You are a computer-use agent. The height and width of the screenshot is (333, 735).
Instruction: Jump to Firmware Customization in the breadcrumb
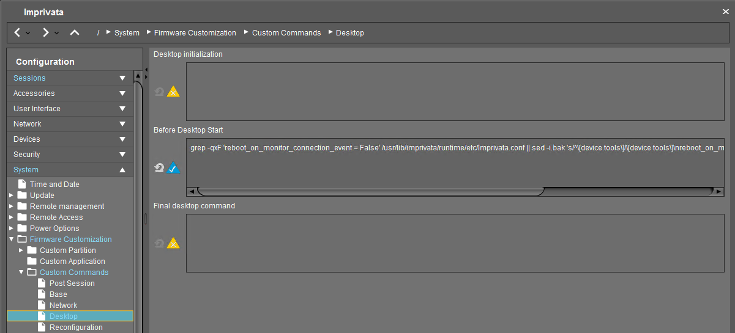coord(195,33)
